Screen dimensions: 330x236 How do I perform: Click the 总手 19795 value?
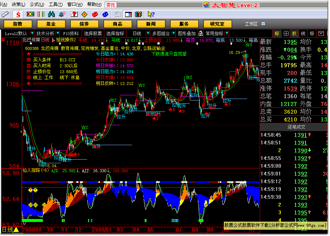coord(289,65)
